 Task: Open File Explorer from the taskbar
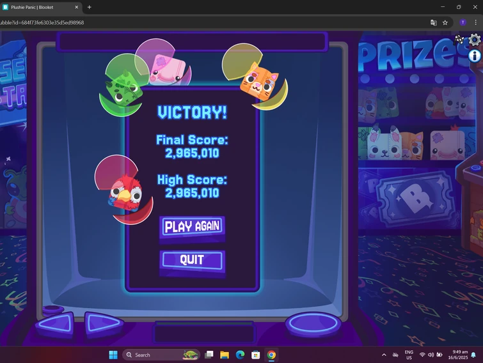pyautogui.click(x=225, y=355)
